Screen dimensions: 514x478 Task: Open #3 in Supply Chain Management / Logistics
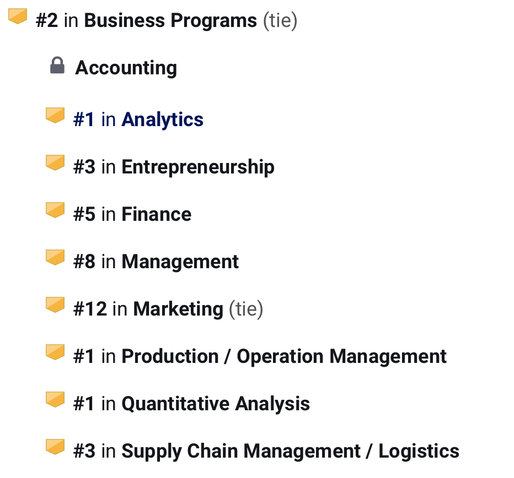coord(266,451)
